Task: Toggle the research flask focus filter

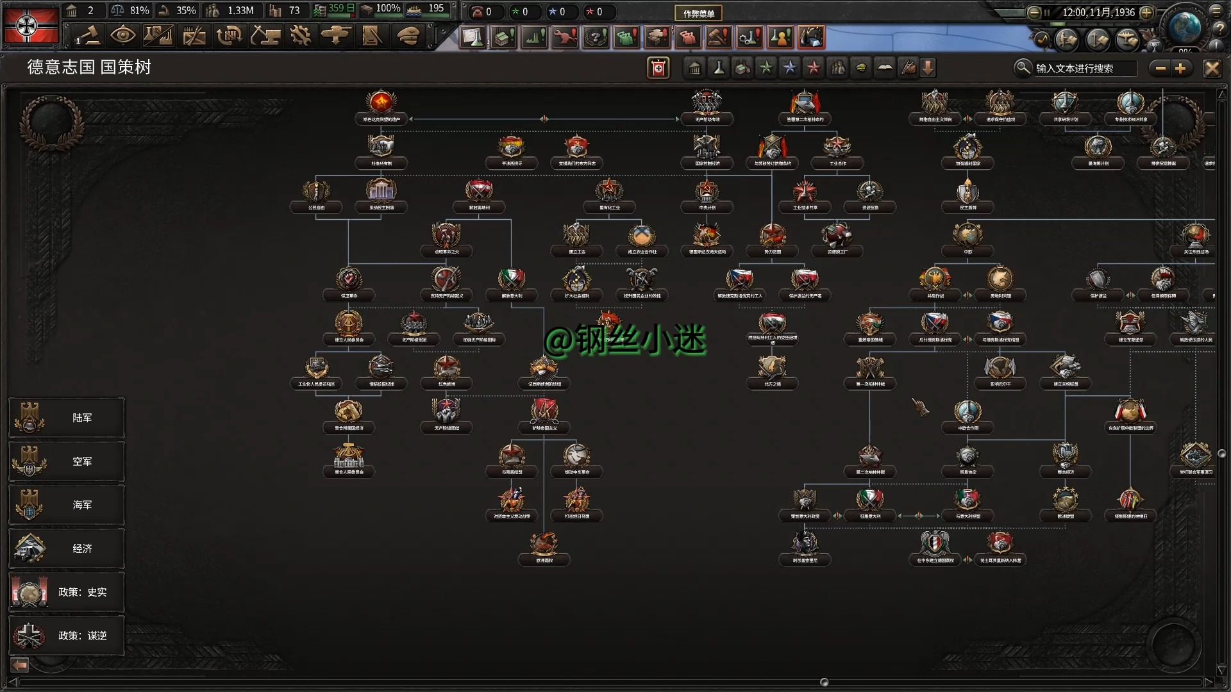Action: [719, 68]
